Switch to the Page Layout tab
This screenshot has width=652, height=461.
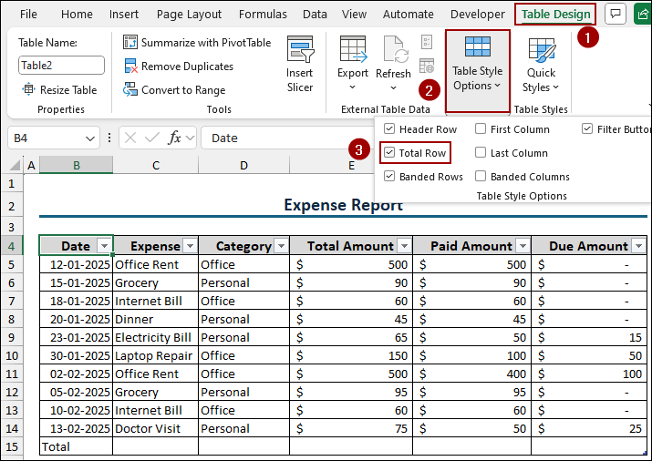(x=189, y=15)
